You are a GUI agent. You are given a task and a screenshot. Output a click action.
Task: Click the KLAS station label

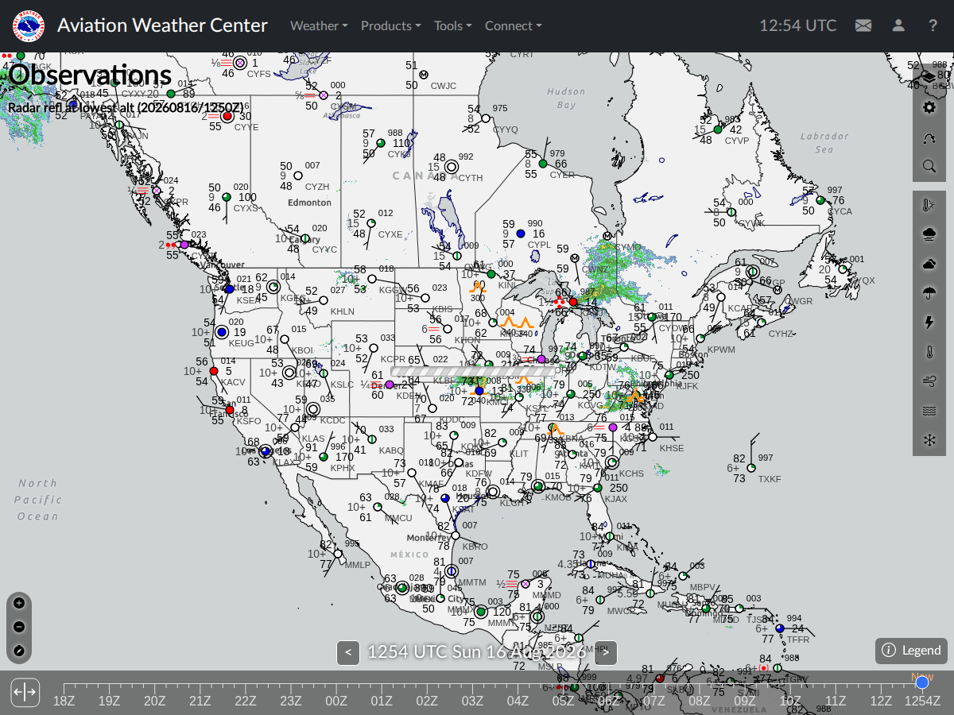pyautogui.click(x=313, y=439)
